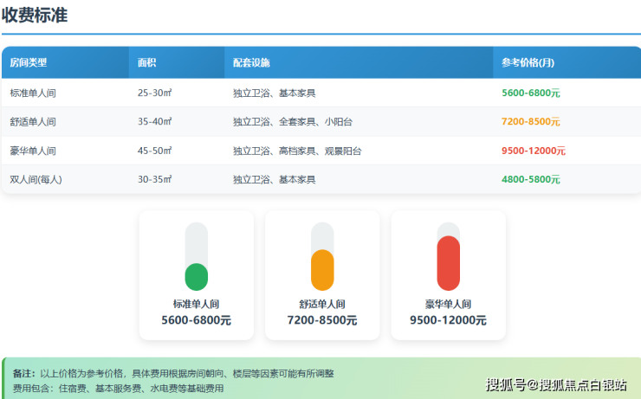This screenshot has width=641, height=399.
Task: Click the green 5600-6800元 price in table
Action: pos(530,93)
